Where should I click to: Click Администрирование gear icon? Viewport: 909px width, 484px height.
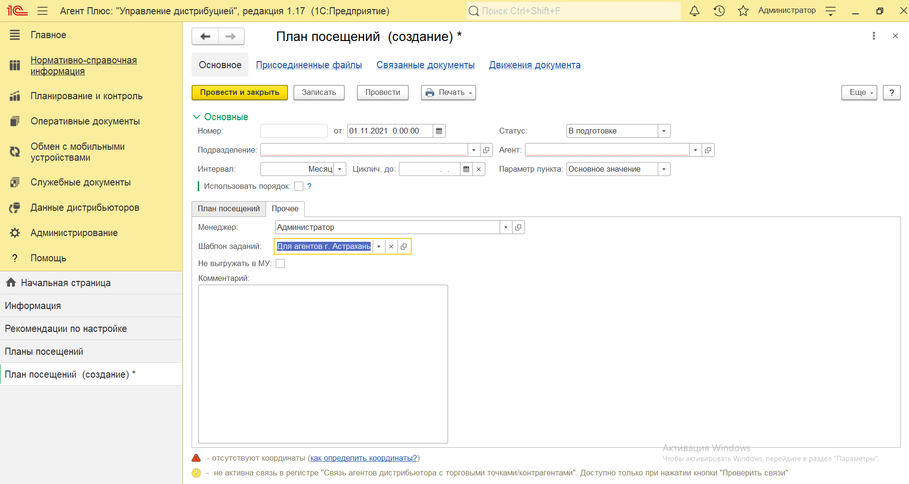[x=15, y=233]
